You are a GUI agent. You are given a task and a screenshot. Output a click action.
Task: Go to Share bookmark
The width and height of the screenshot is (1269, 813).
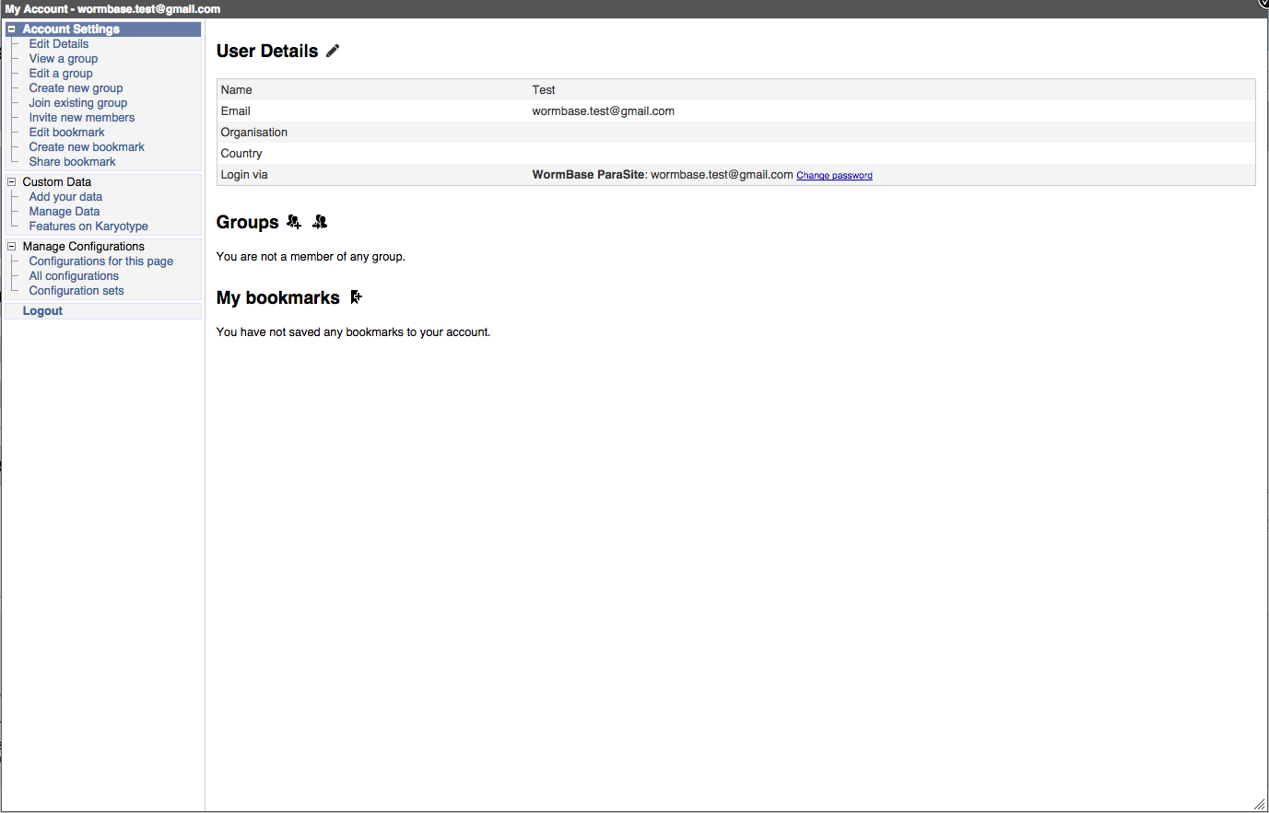pos(73,162)
